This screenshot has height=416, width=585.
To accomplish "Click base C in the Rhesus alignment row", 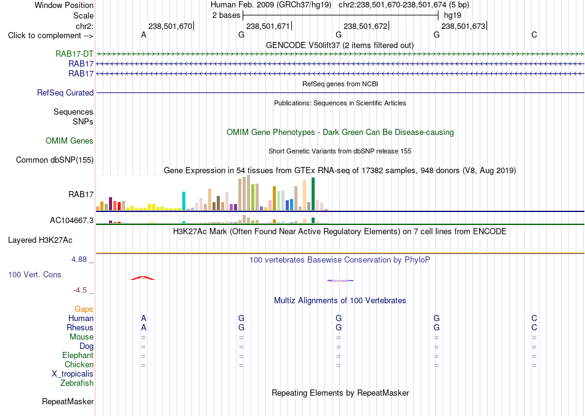I will tap(535, 328).
